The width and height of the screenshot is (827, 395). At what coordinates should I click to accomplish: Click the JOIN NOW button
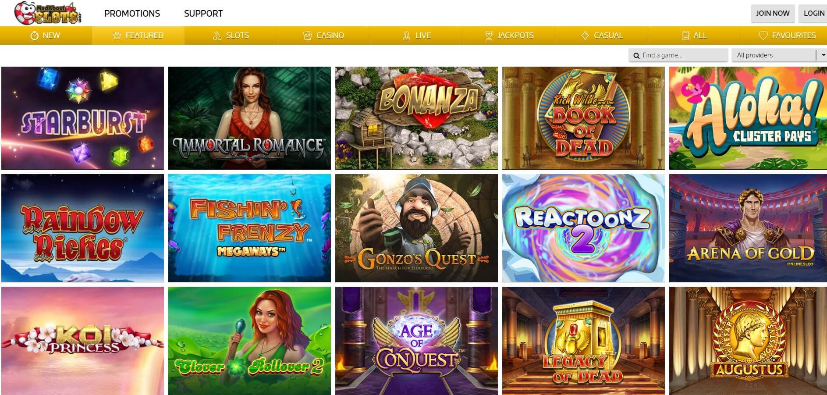click(773, 13)
